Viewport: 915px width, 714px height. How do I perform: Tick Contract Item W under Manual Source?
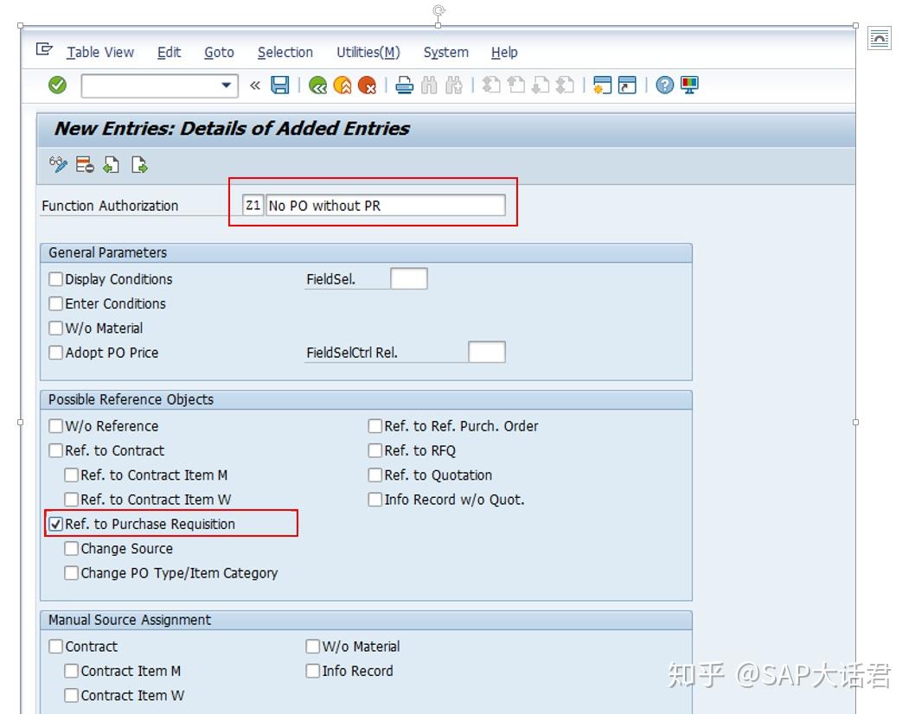pos(71,695)
